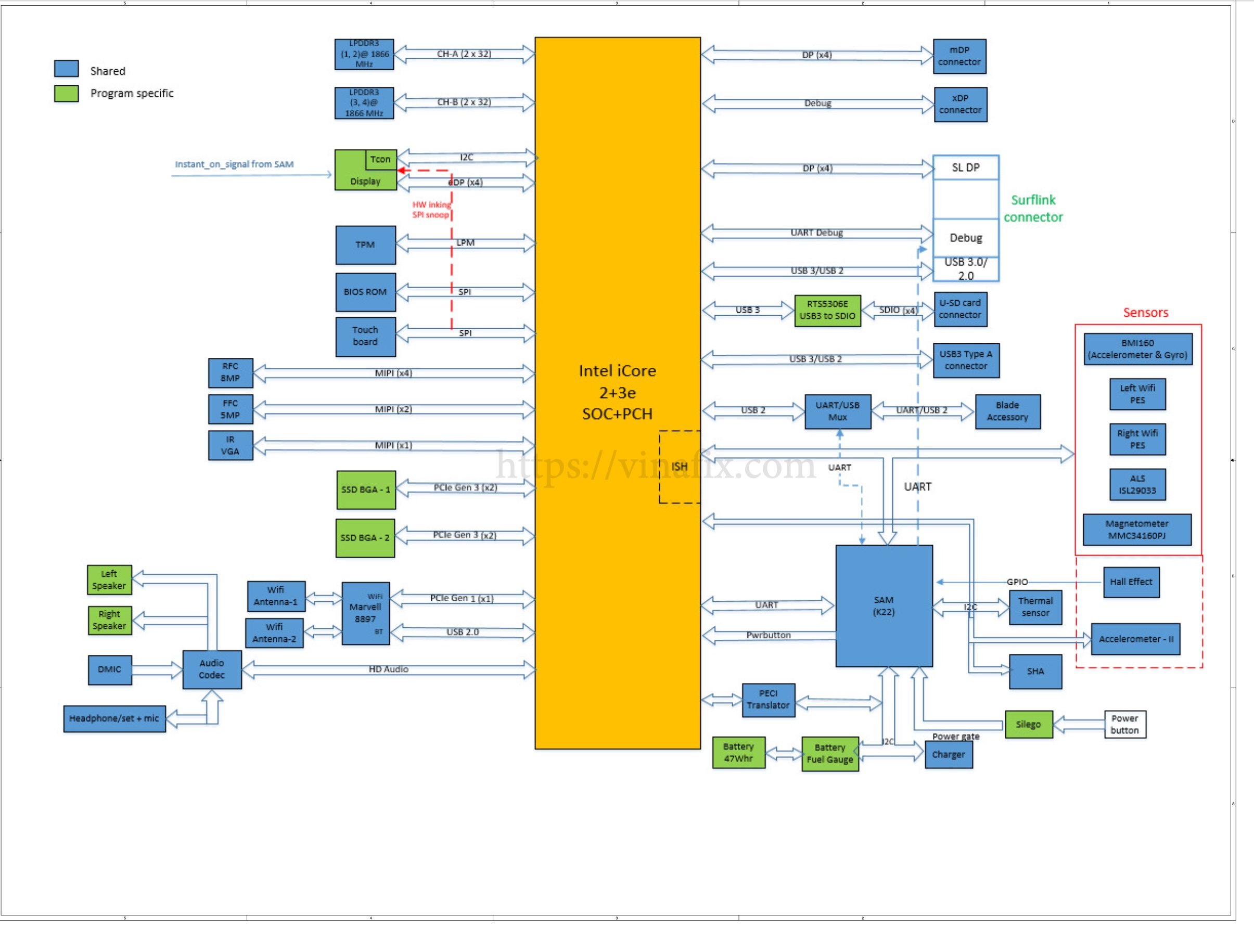Click the Battery Fuel Gauge block

point(829,754)
